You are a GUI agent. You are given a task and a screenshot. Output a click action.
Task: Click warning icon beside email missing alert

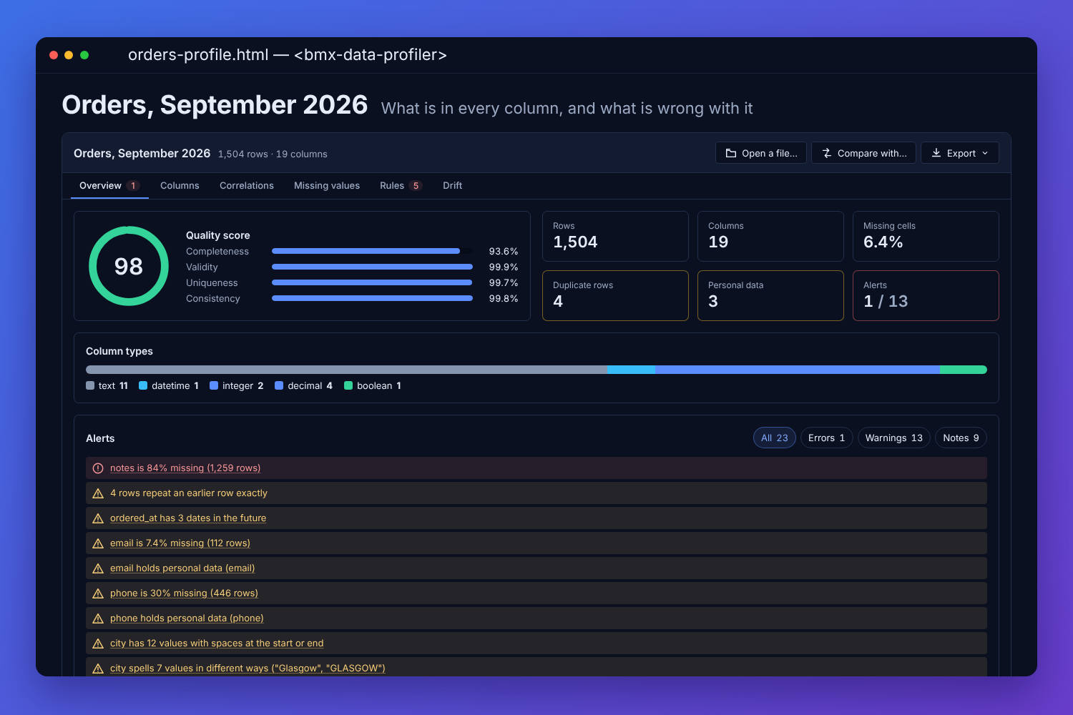[x=98, y=543]
